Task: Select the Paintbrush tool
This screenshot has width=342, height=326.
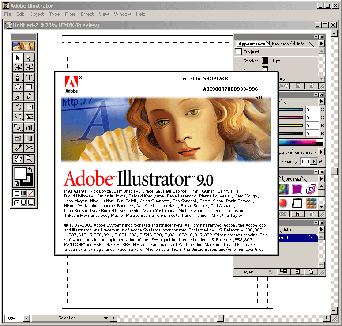Action: coord(18,96)
